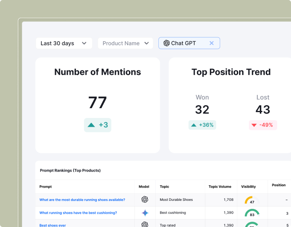291x227 pixels.
Task: Select the Visibility column header
Action: [248, 187]
